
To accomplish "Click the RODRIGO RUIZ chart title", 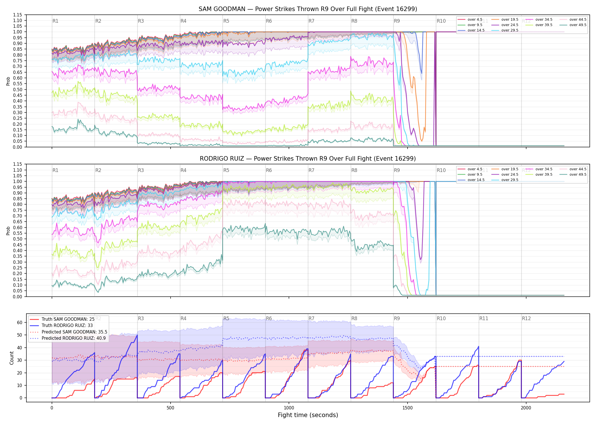I will pyautogui.click(x=308, y=159).
